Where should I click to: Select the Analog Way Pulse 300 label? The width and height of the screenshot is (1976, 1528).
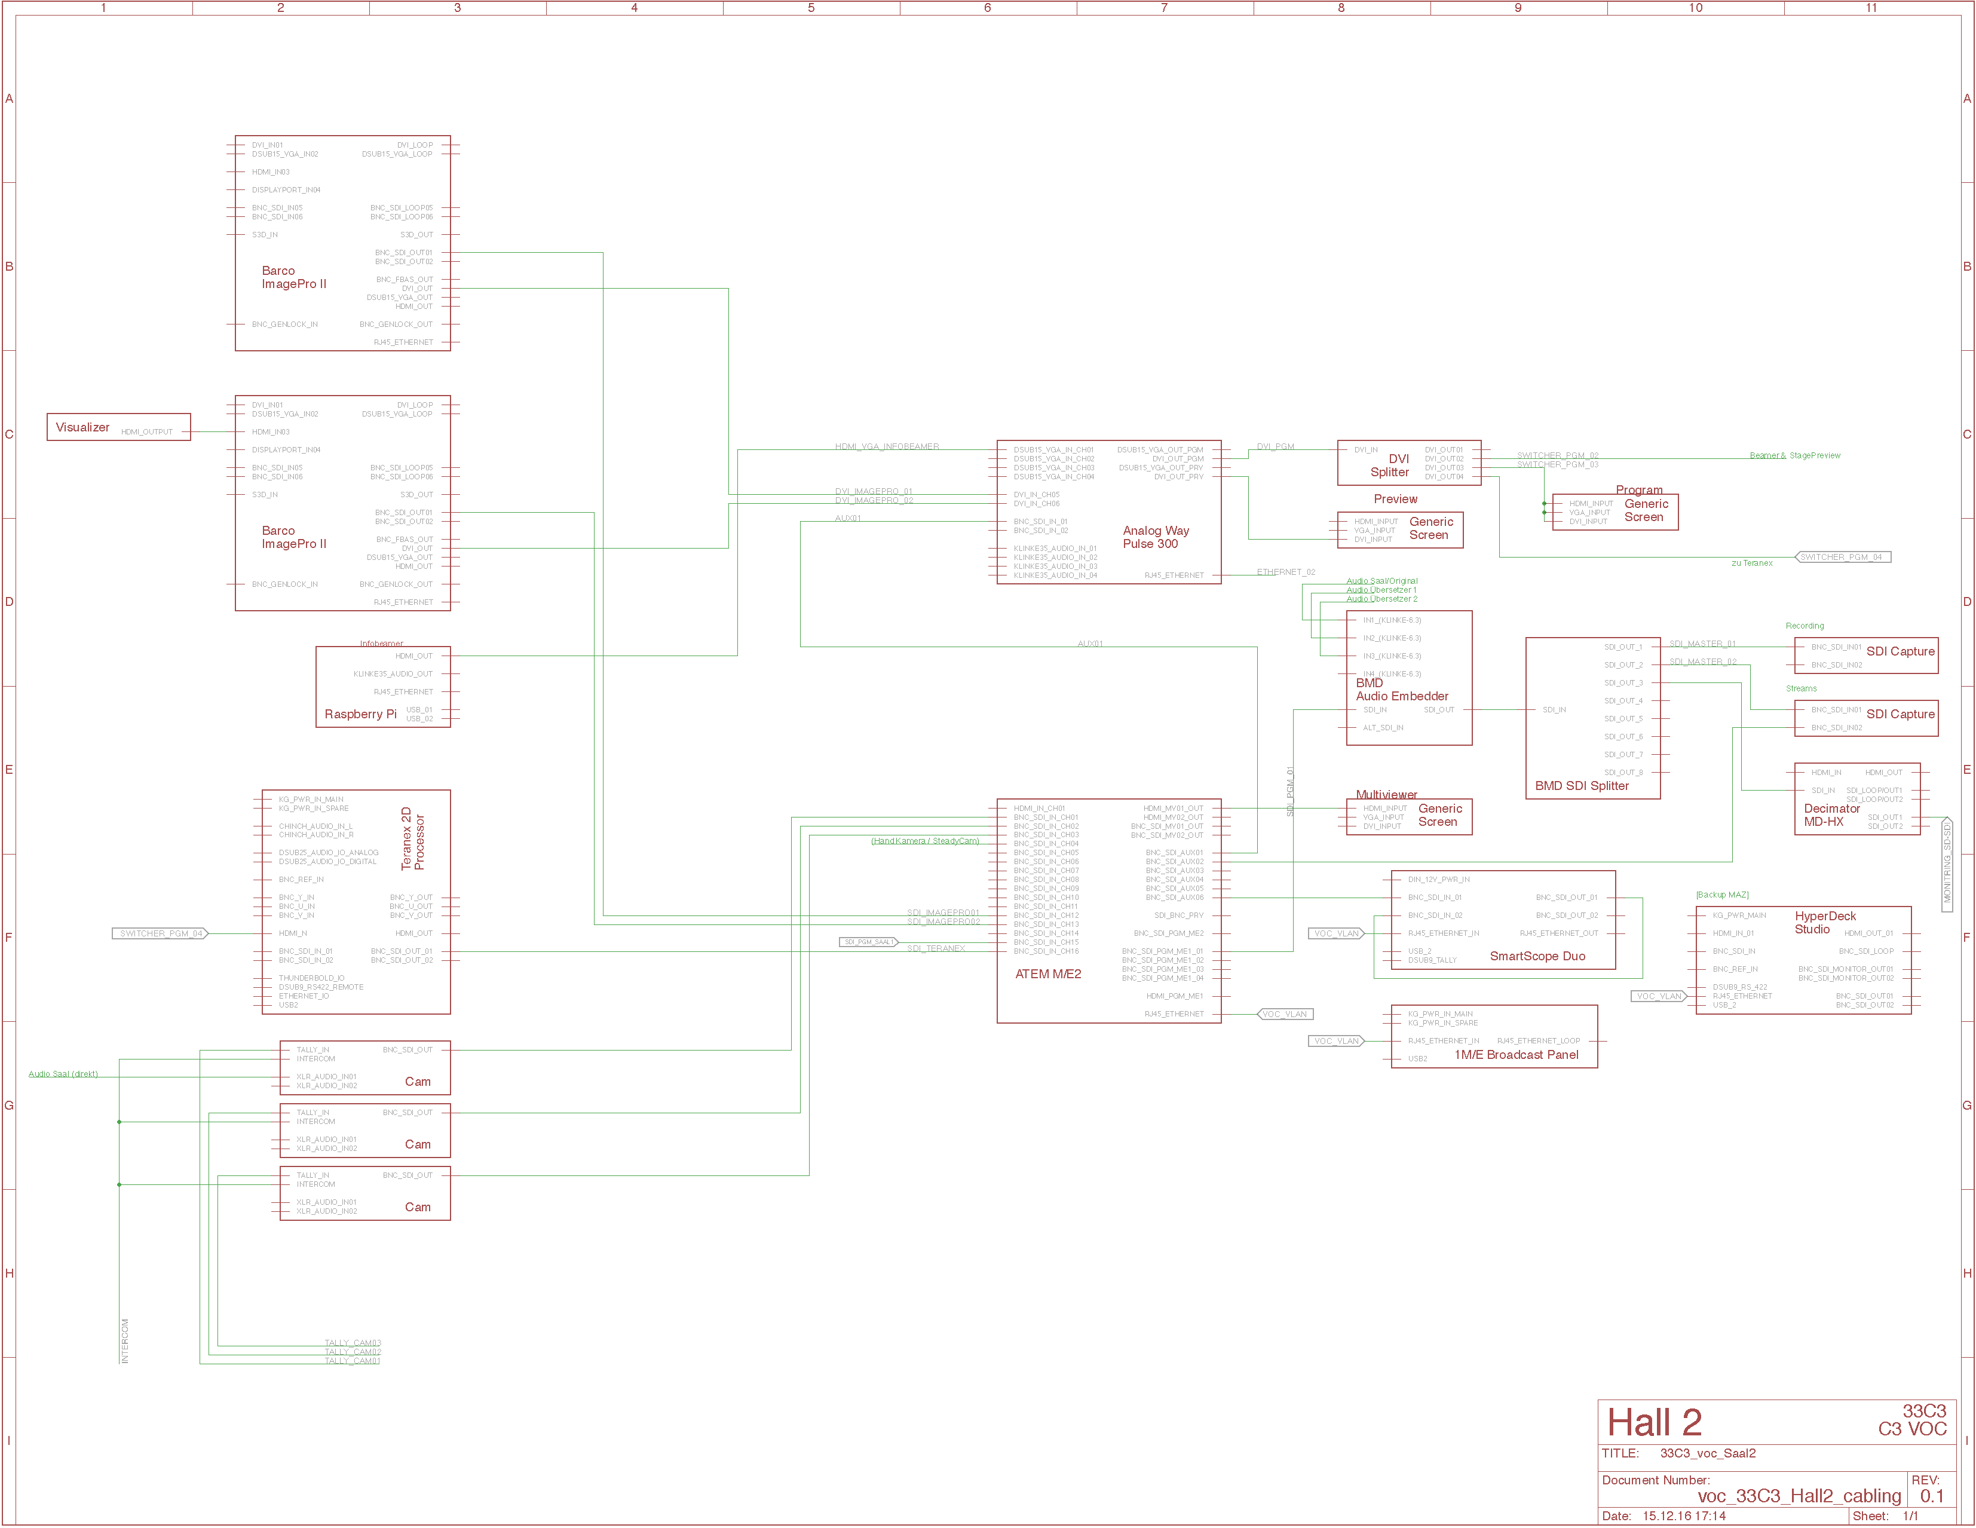[1156, 537]
